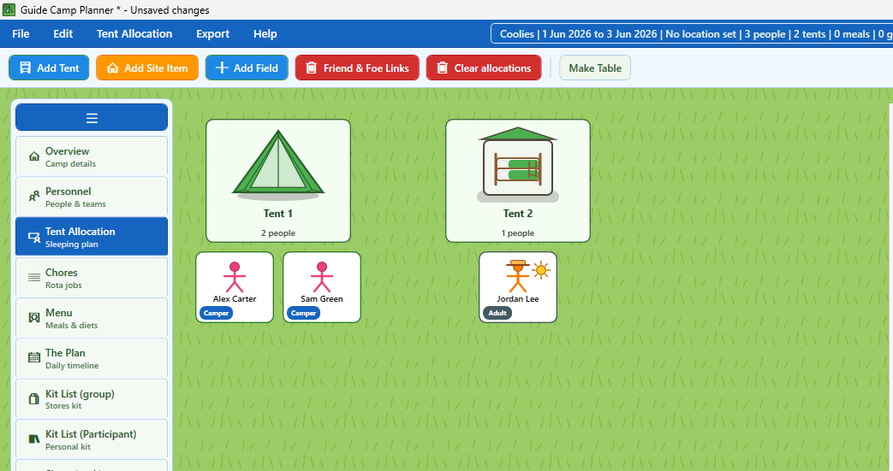This screenshot has width=893, height=471.
Task: Click the Overview home icon
Action: [34, 156]
